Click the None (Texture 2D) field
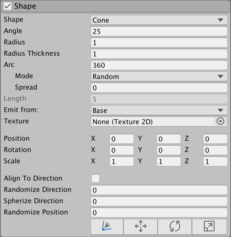 (152, 122)
